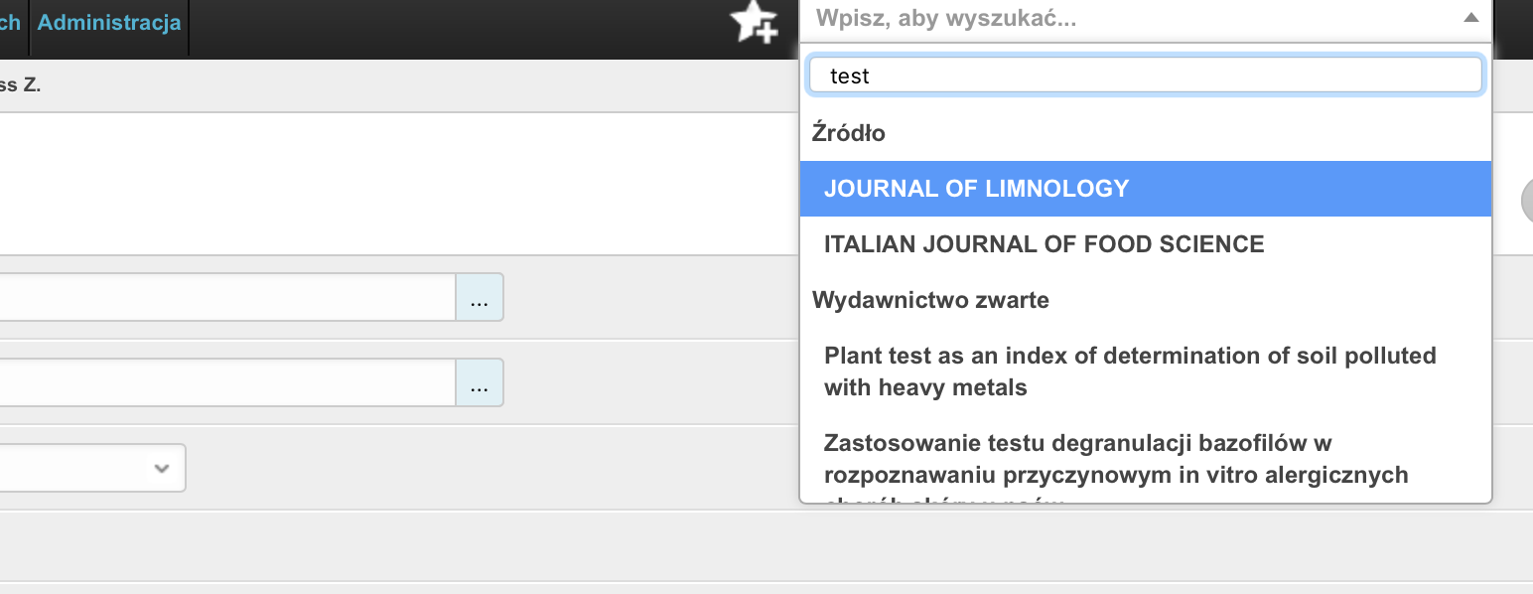Click the 'ss Z.' header text
Screen dimensions: 1533x594
point(21,85)
